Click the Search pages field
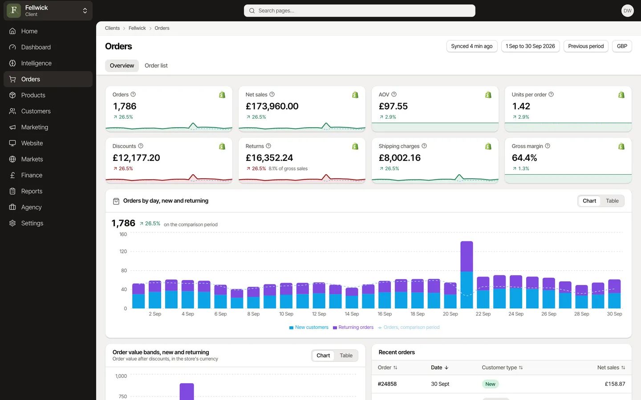 click(360, 11)
